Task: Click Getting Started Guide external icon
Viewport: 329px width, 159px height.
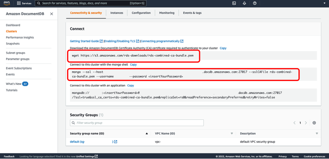Action: (102, 41)
